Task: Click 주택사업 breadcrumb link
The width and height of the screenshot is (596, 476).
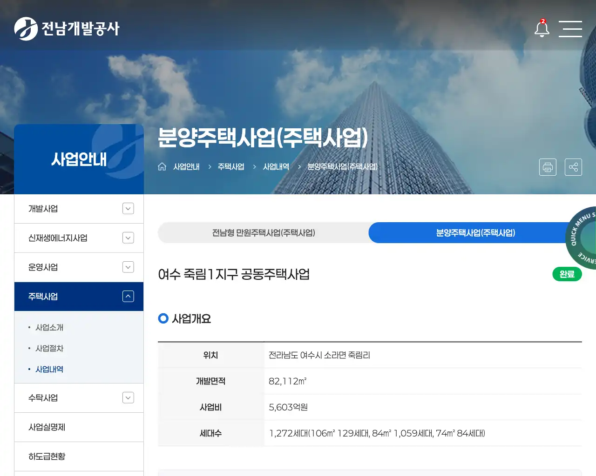Action: (x=231, y=166)
